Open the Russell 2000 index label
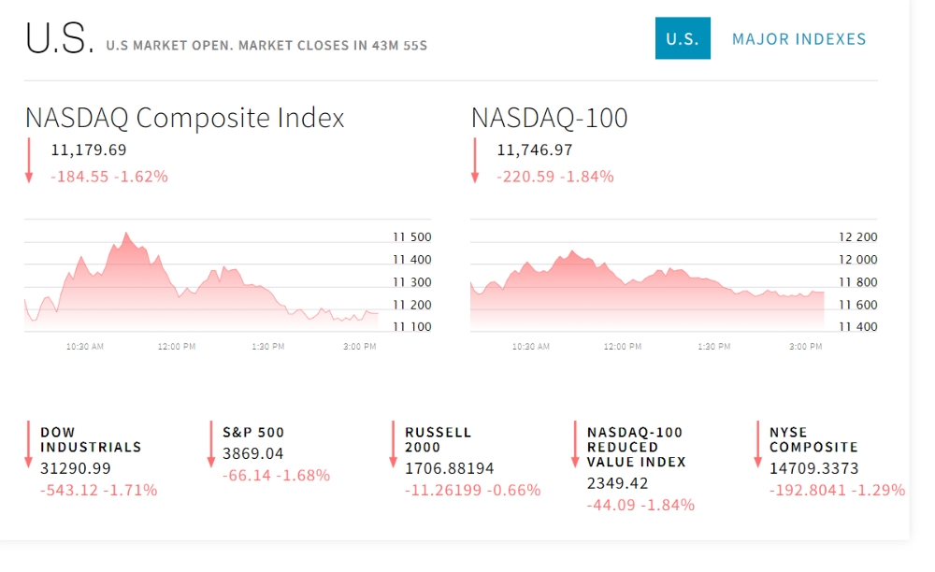This screenshot has width=935, height=572. [438, 439]
